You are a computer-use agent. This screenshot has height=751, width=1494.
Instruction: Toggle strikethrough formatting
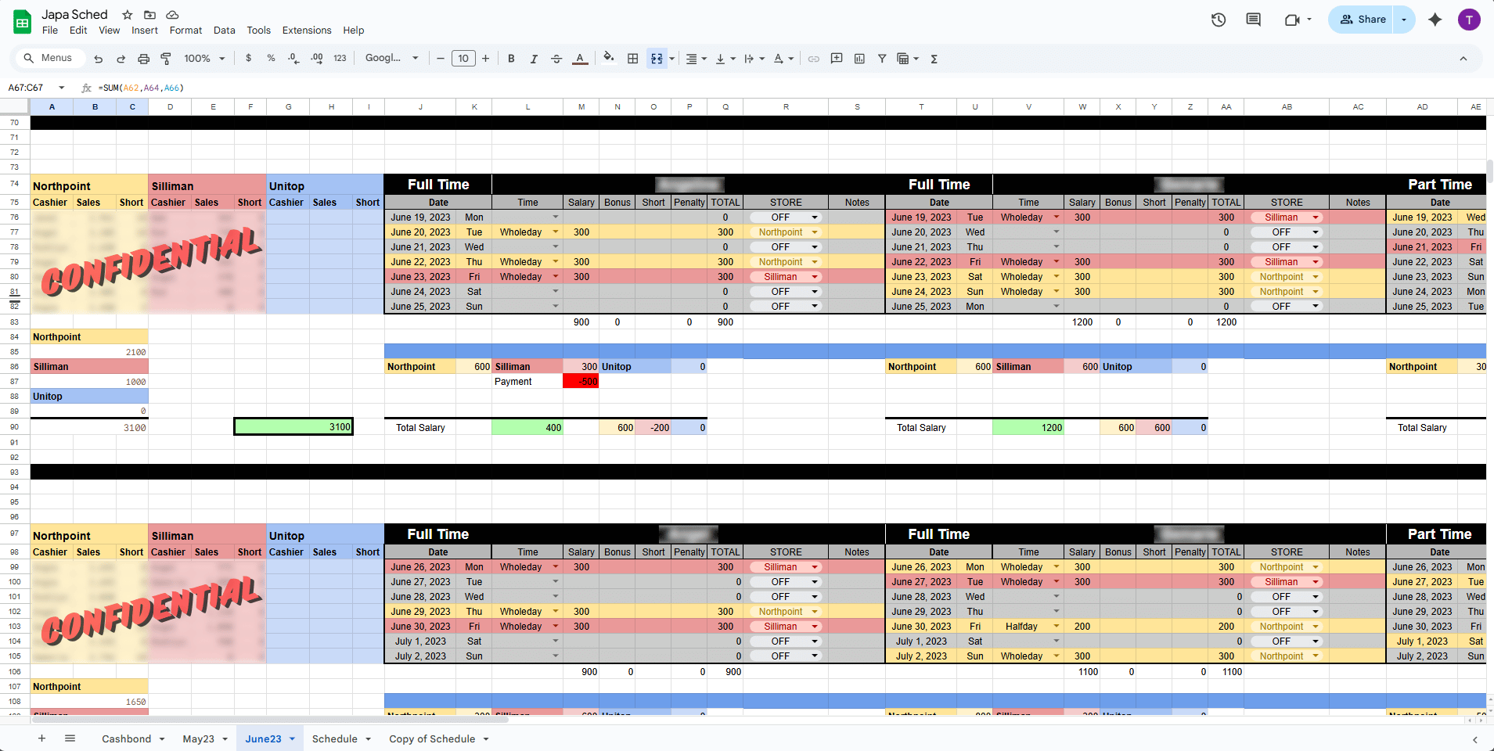[556, 59]
